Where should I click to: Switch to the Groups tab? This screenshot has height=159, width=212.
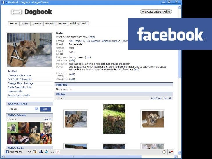point(37,24)
